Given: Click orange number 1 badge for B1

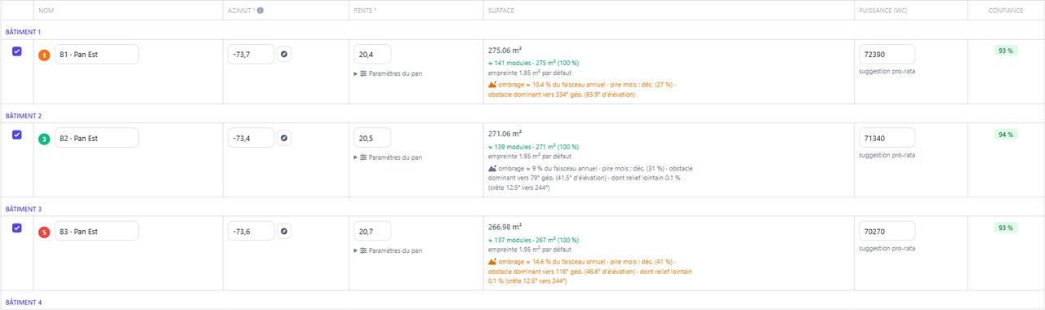Looking at the screenshot, I should pos(45,55).
